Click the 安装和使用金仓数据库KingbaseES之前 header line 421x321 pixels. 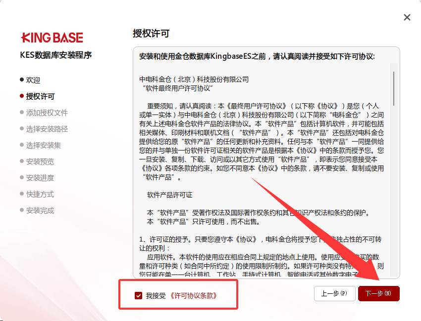(257, 56)
